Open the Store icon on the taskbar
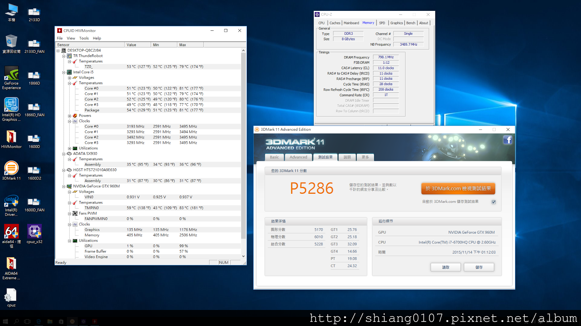The width and height of the screenshot is (581, 326). [x=61, y=321]
